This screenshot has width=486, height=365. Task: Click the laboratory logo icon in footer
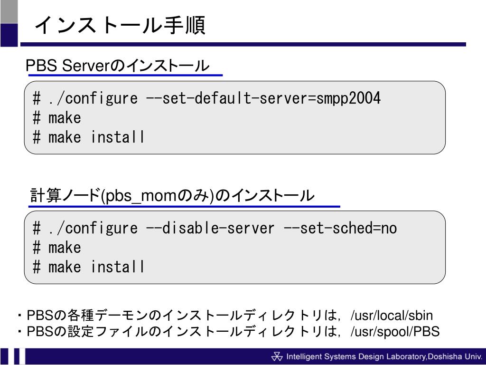pos(277,356)
